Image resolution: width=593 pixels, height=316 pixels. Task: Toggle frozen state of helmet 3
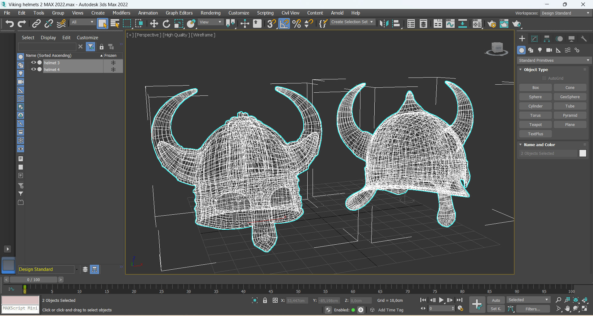coord(113,63)
